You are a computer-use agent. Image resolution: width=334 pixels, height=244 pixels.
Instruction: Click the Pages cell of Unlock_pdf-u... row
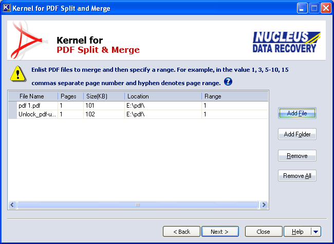[70, 114]
